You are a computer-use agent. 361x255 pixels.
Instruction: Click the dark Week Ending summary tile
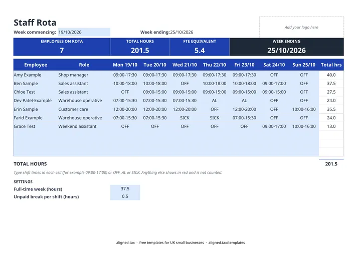[x=287, y=47]
